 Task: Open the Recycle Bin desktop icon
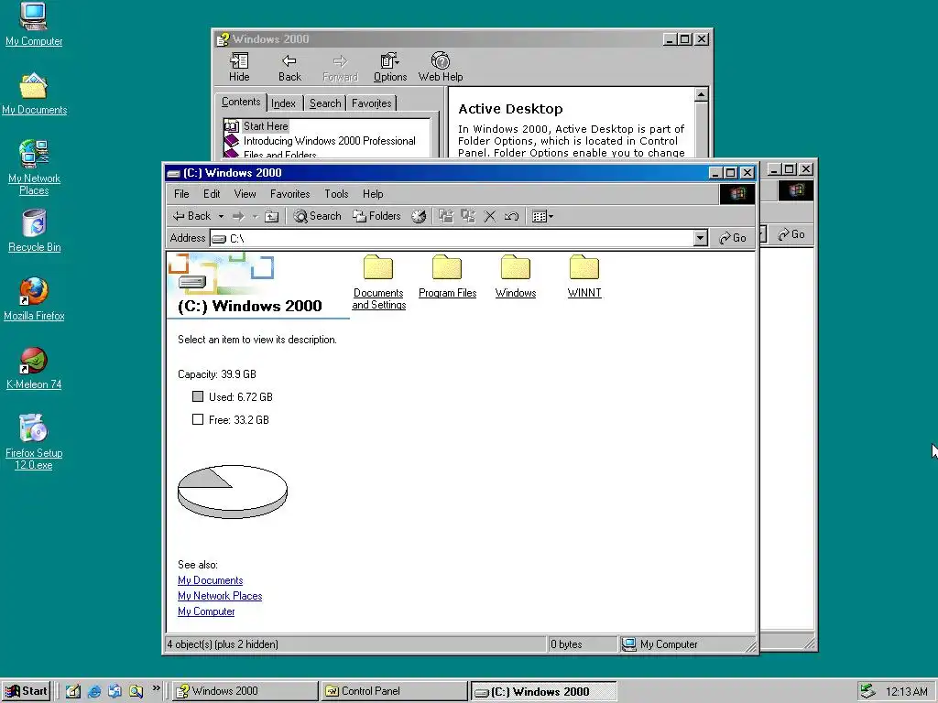click(x=34, y=231)
